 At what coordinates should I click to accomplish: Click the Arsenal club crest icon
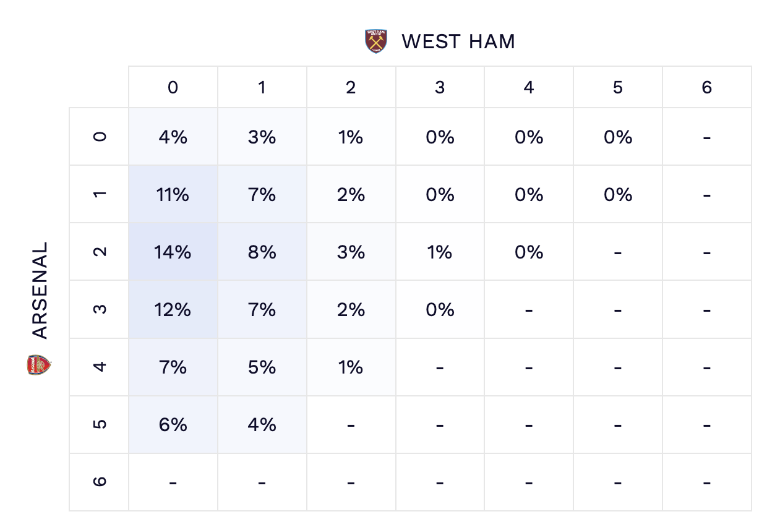[39, 364]
